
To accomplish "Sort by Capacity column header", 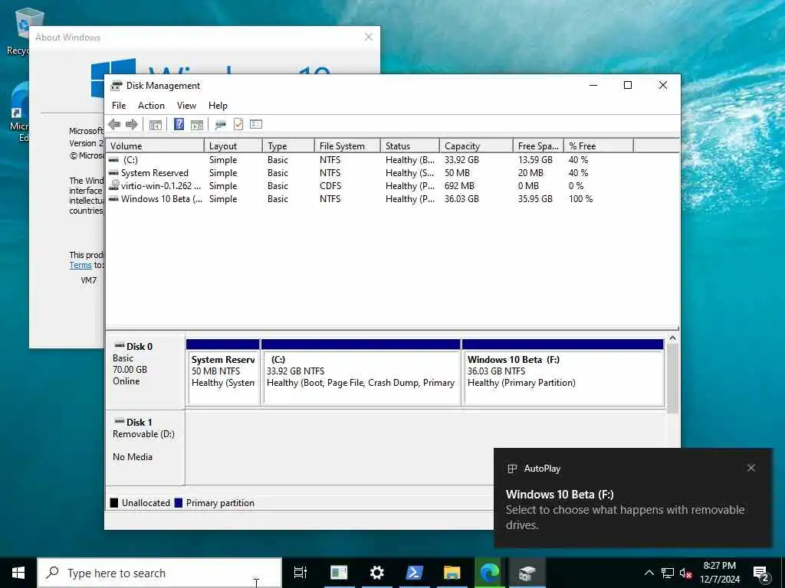I will (476, 146).
